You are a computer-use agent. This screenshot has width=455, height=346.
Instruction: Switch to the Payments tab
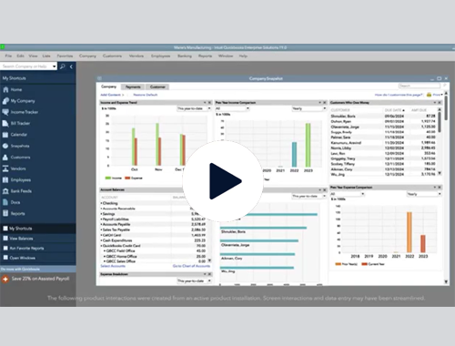coord(133,86)
